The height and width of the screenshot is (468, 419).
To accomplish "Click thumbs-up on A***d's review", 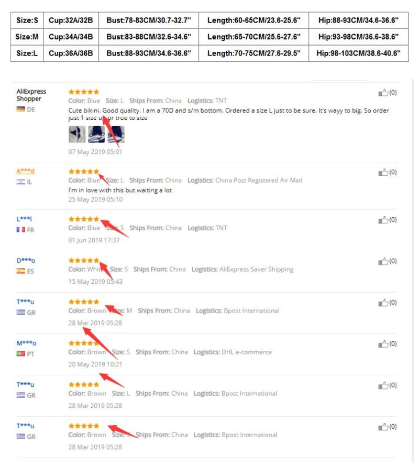I will click(x=383, y=173).
